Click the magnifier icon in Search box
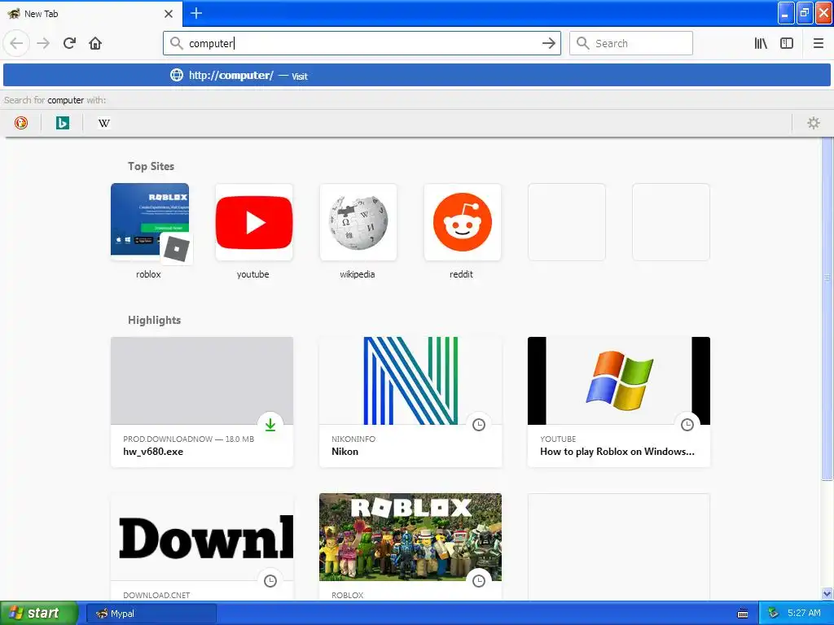The image size is (834, 625). 583,43
